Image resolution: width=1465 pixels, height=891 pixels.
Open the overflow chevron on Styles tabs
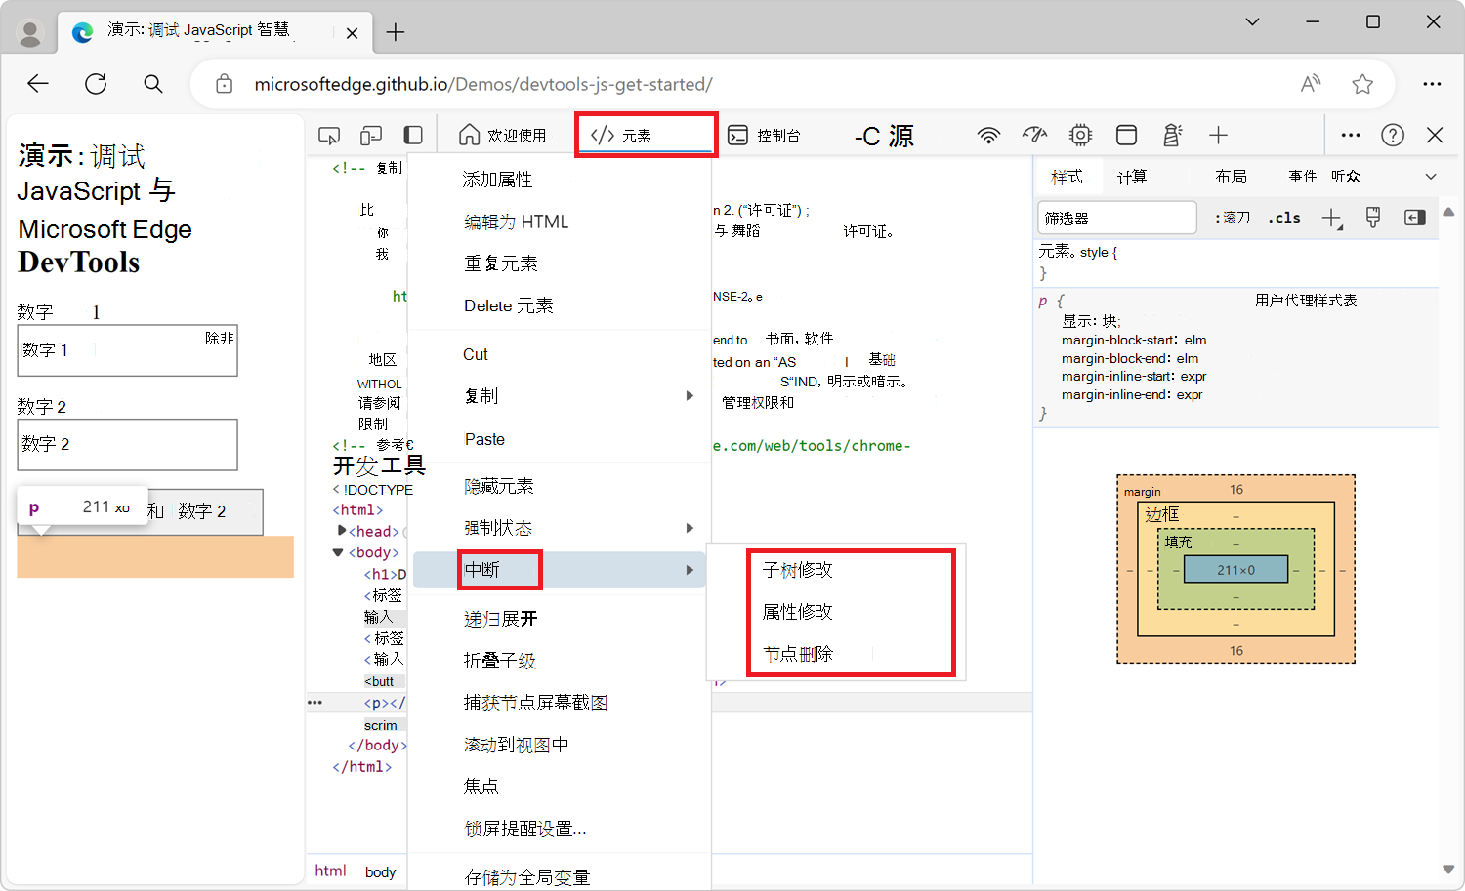tap(1432, 176)
